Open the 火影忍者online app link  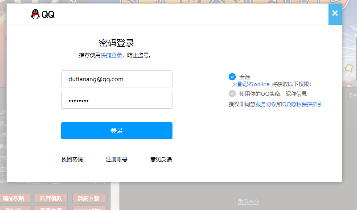click(x=250, y=84)
